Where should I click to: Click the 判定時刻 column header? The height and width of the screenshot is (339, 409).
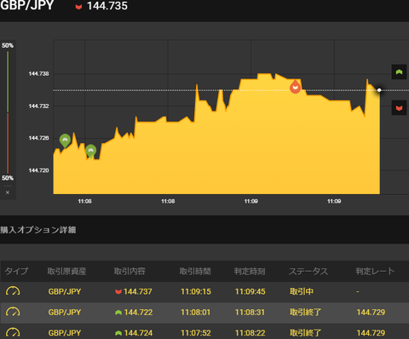point(250,271)
